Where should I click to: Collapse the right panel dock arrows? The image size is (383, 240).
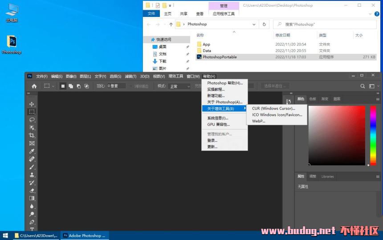378,93
